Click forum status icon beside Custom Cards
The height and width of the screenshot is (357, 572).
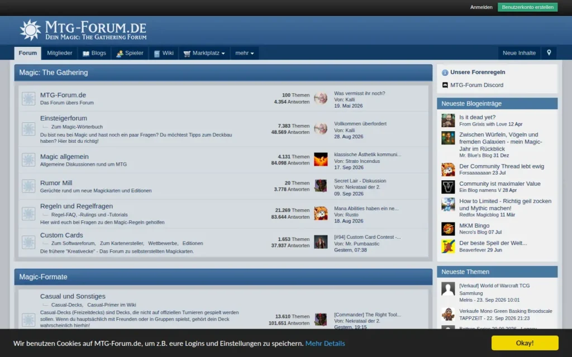pyautogui.click(x=28, y=242)
